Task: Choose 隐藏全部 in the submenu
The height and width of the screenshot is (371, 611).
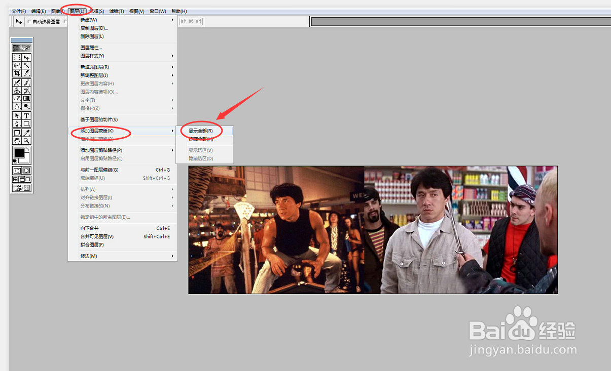Action: click(x=204, y=139)
